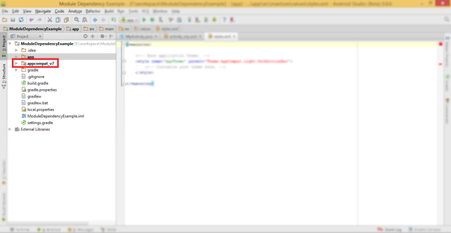Open the Edit menu
Image resolution: width=451 pixels, height=233 pixels.
pos(15,11)
